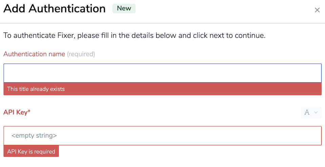Focus the Authentication name text field
This screenshot has height=167, width=325.
(162, 73)
